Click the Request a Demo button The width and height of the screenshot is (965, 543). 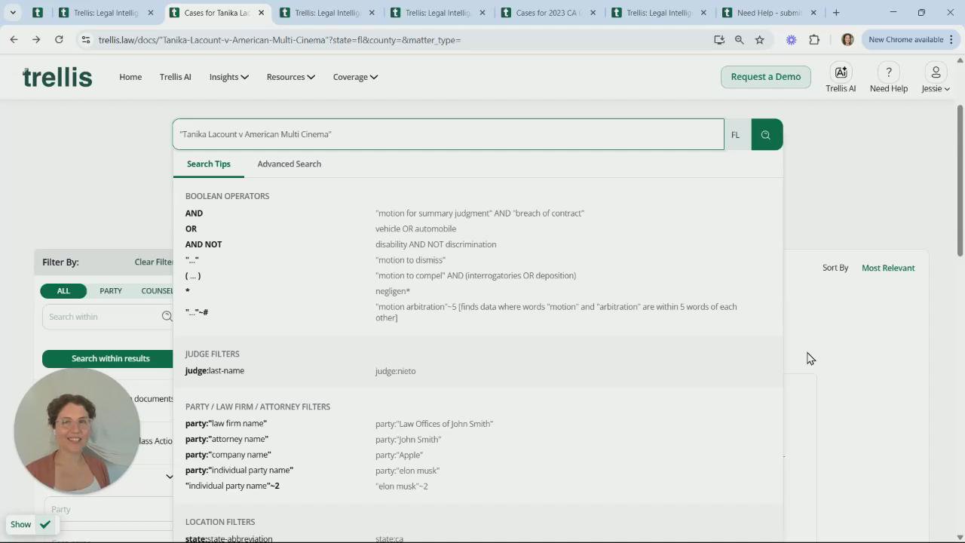pyautogui.click(x=766, y=77)
